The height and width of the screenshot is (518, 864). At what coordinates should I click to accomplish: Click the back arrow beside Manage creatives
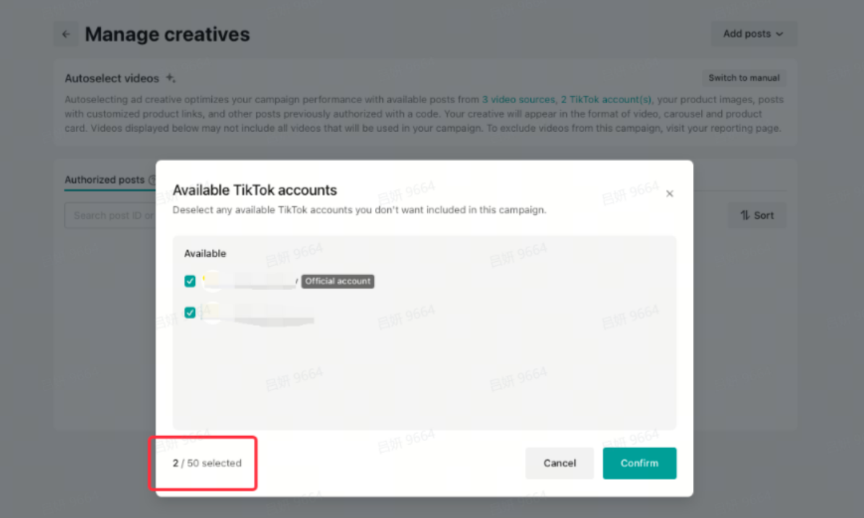[66, 35]
